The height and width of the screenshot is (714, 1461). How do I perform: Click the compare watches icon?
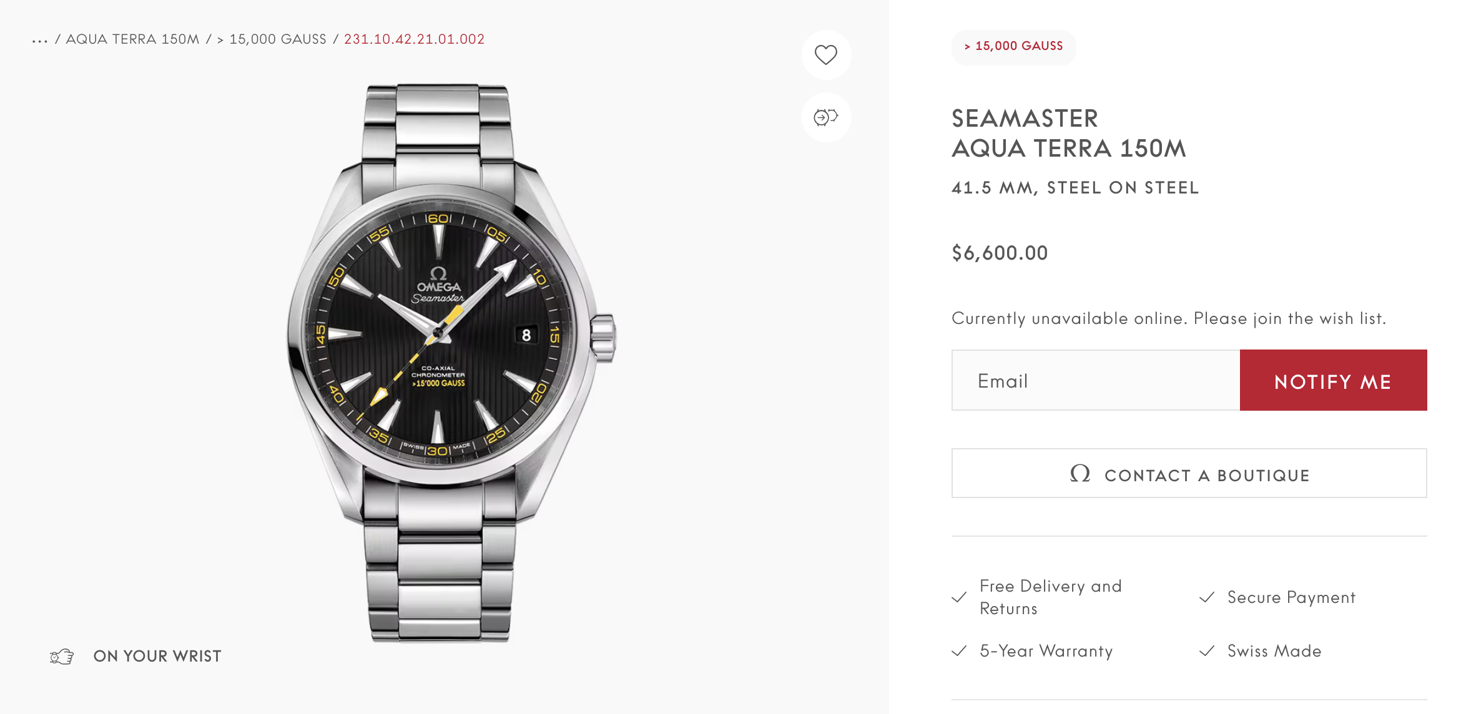point(825,117)
